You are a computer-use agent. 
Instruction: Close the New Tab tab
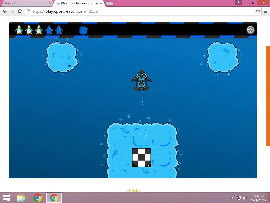[50, 3]
